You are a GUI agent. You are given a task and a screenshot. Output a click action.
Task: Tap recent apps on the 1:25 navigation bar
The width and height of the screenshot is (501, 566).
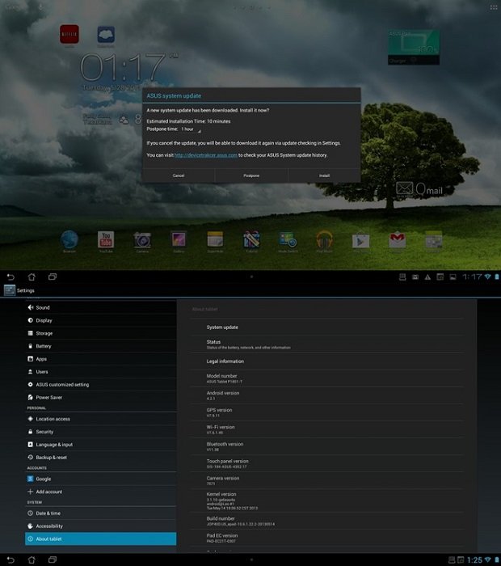[53, 560]
